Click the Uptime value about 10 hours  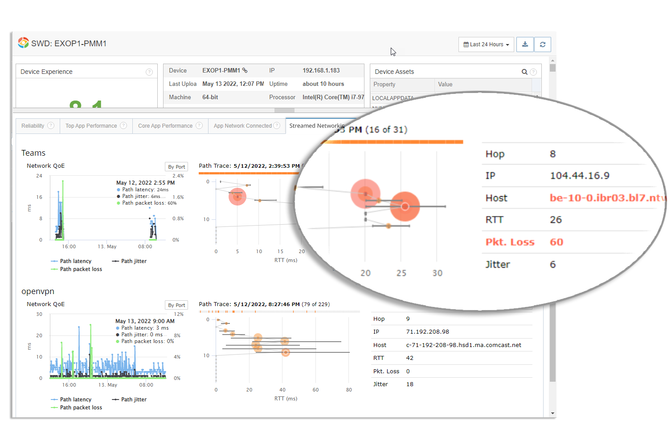click(323, 84)
